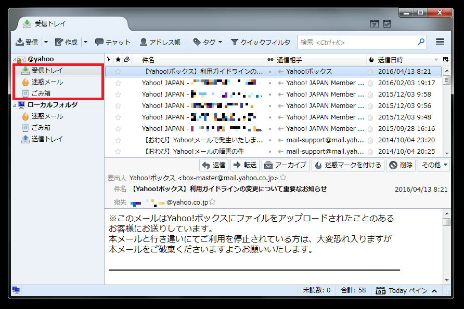Expand the その他 more actions dropdown
This screenshot has width=464, height=309.
pyautogui.click(x=434, y=165)
